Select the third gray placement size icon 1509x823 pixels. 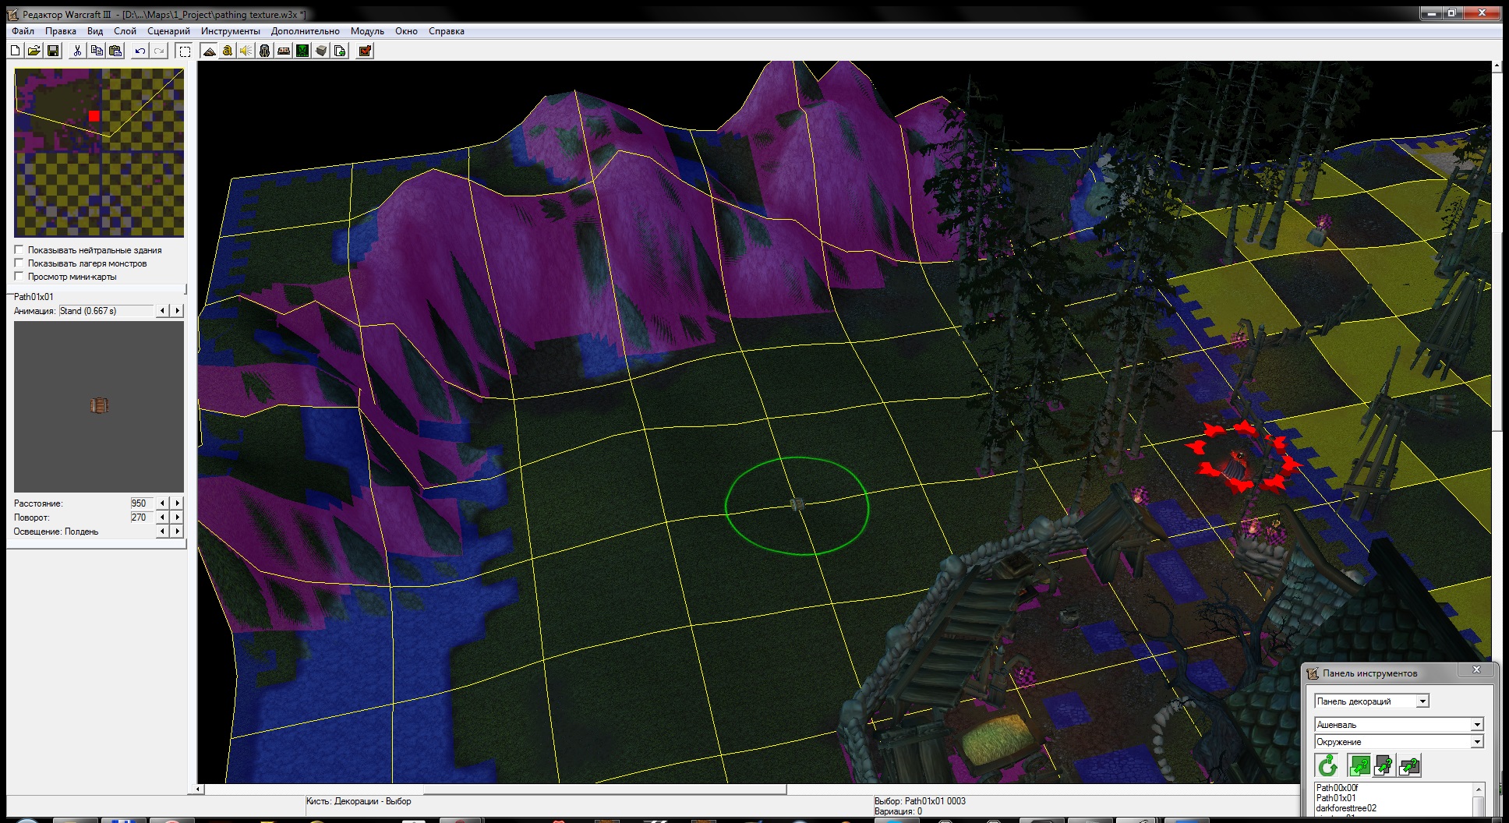(x=1409, y=766)
